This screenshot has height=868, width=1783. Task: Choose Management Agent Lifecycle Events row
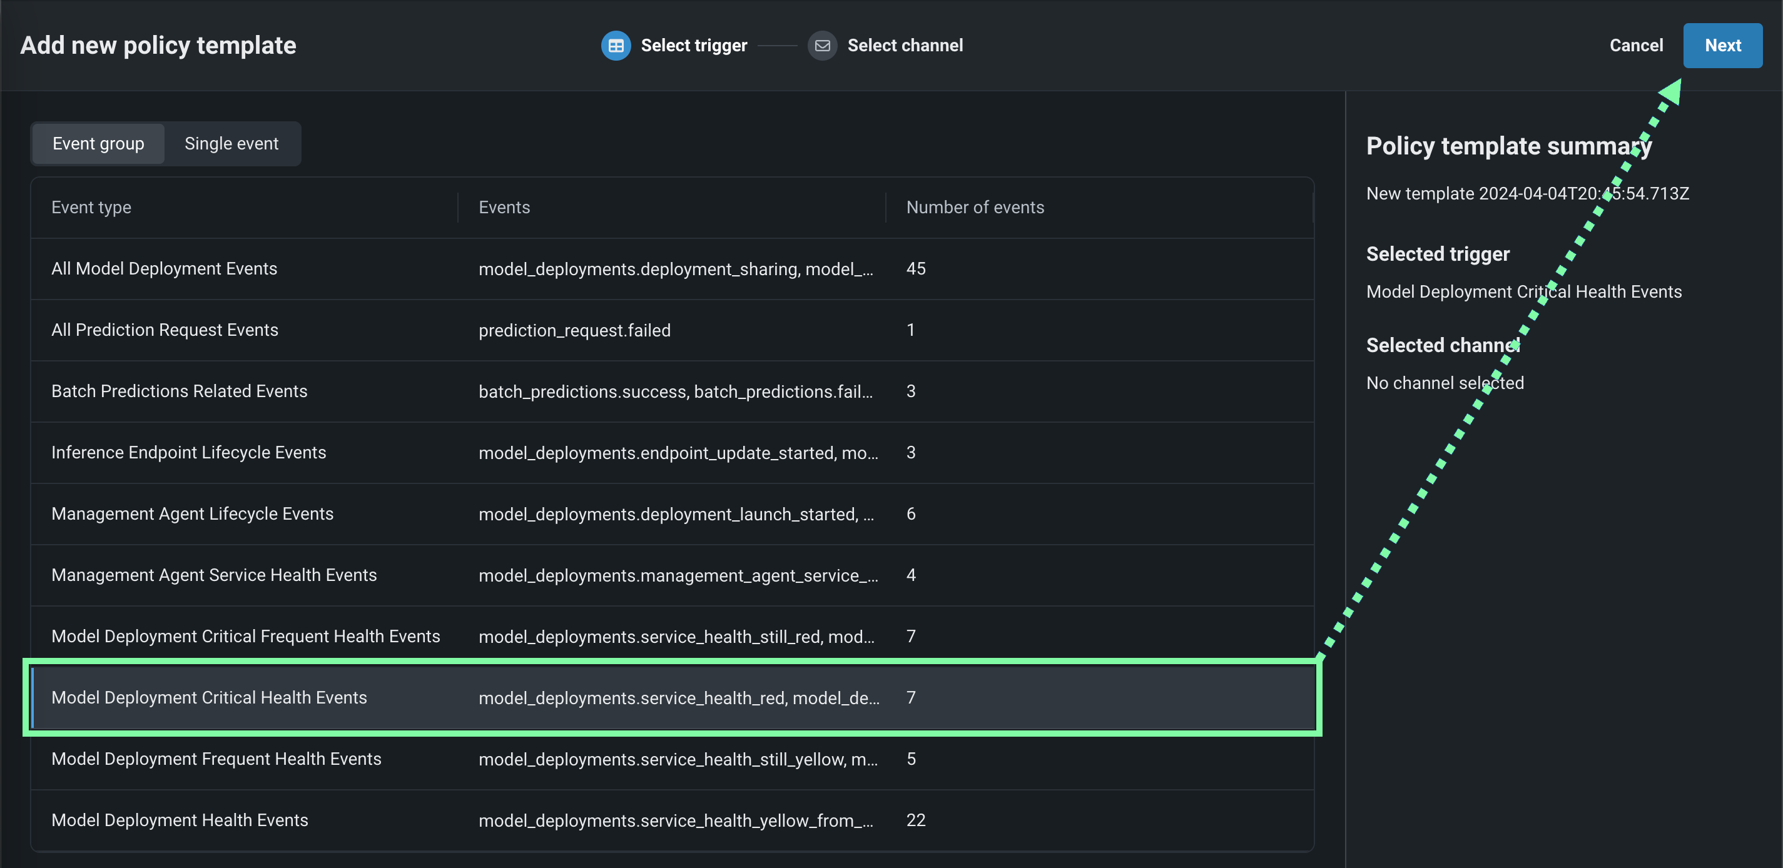[193, 513]
